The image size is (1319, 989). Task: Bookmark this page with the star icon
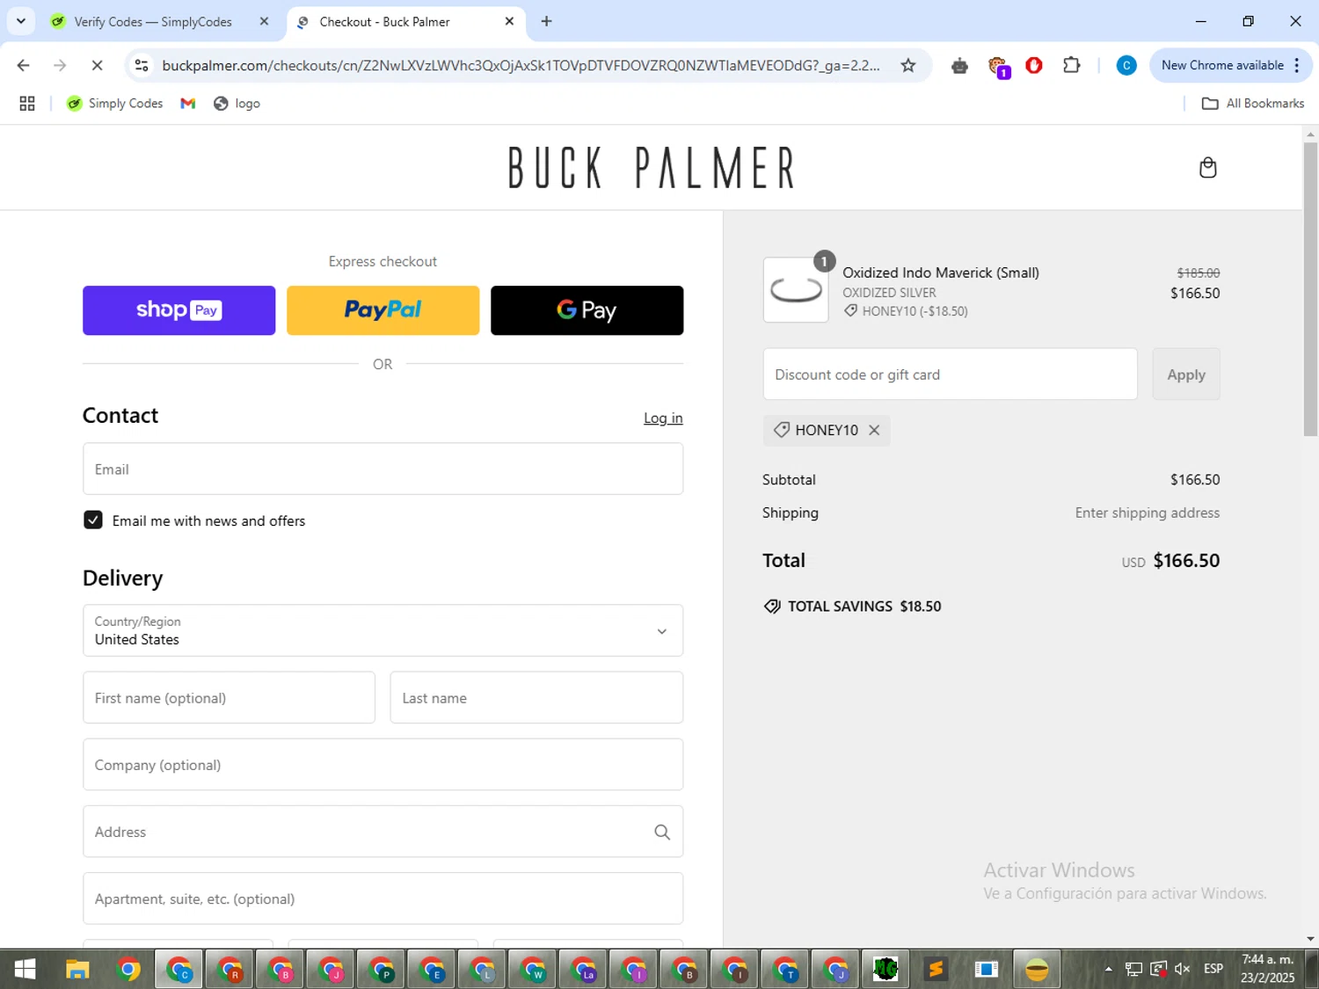[x=908, y=65]
